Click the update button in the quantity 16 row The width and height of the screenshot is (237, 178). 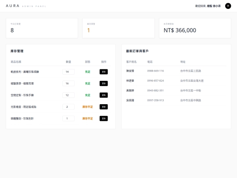pyautogui.click(x=104, y=84)
